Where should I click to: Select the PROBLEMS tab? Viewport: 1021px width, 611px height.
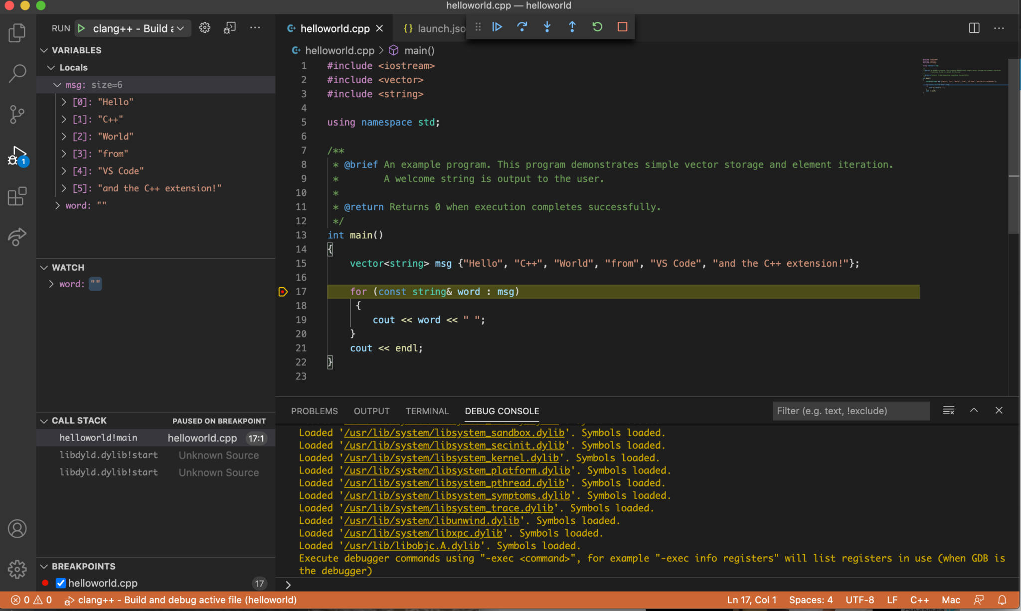pyautogui.click(x=314, y=411)
